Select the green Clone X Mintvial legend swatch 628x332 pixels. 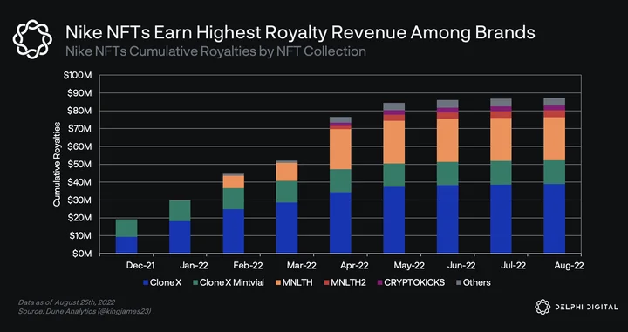(x=195, y=283)
